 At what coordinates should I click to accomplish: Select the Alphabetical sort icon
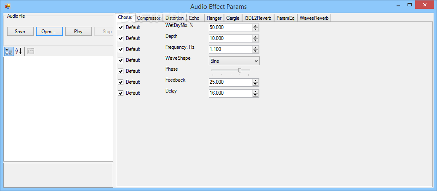tap(19, 51)
